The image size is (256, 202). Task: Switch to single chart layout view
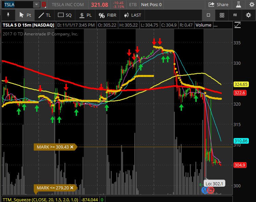coord(209,15)
